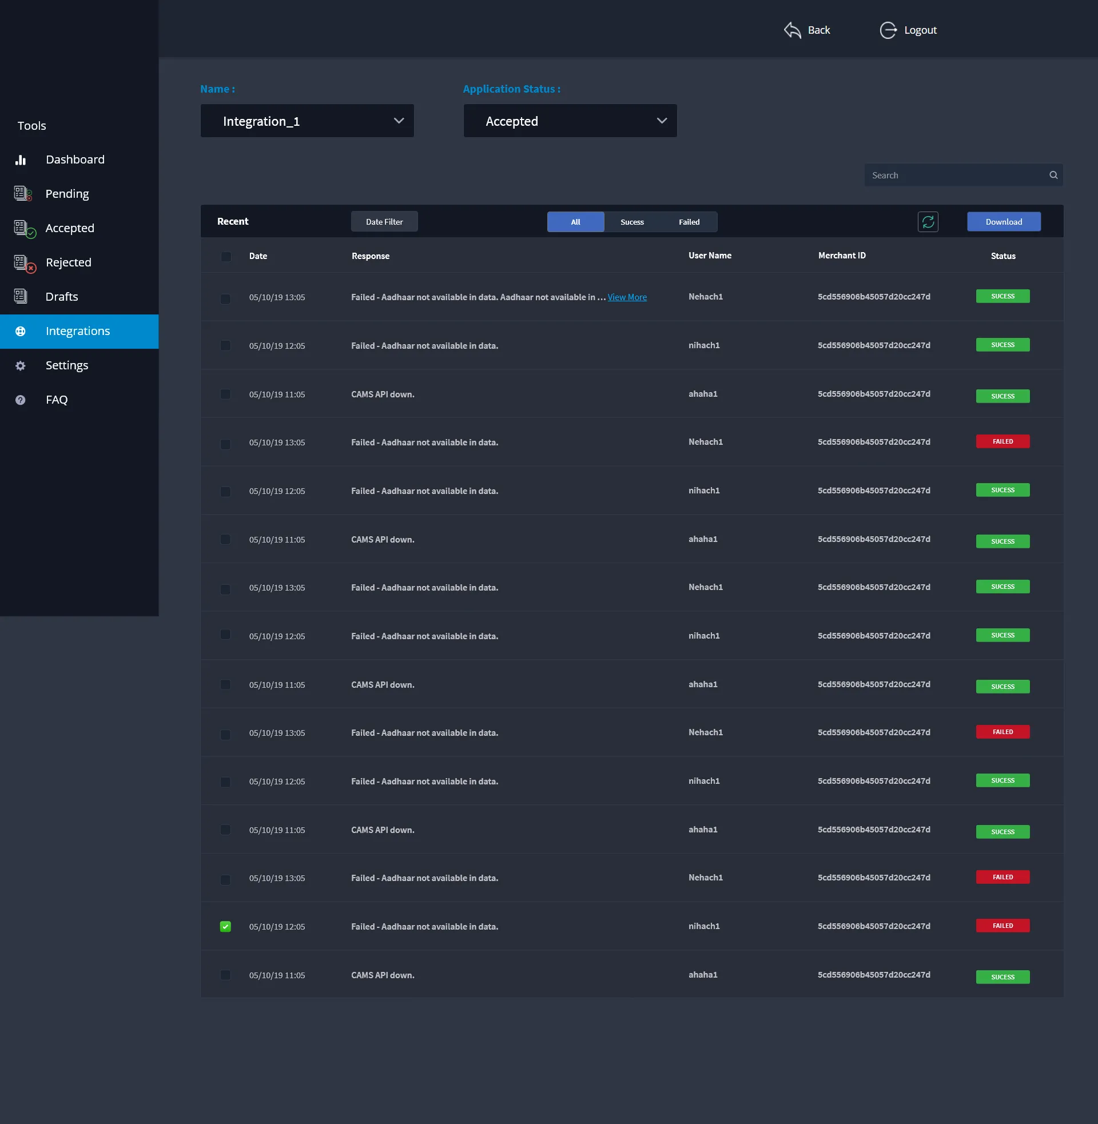The width and height of the screenshot is (1098, 1124).
Task: Open Pending applications icon in sidebar
Action: 22,194
